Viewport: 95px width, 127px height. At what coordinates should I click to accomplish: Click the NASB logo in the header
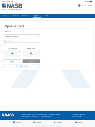(x=12, y=7)
